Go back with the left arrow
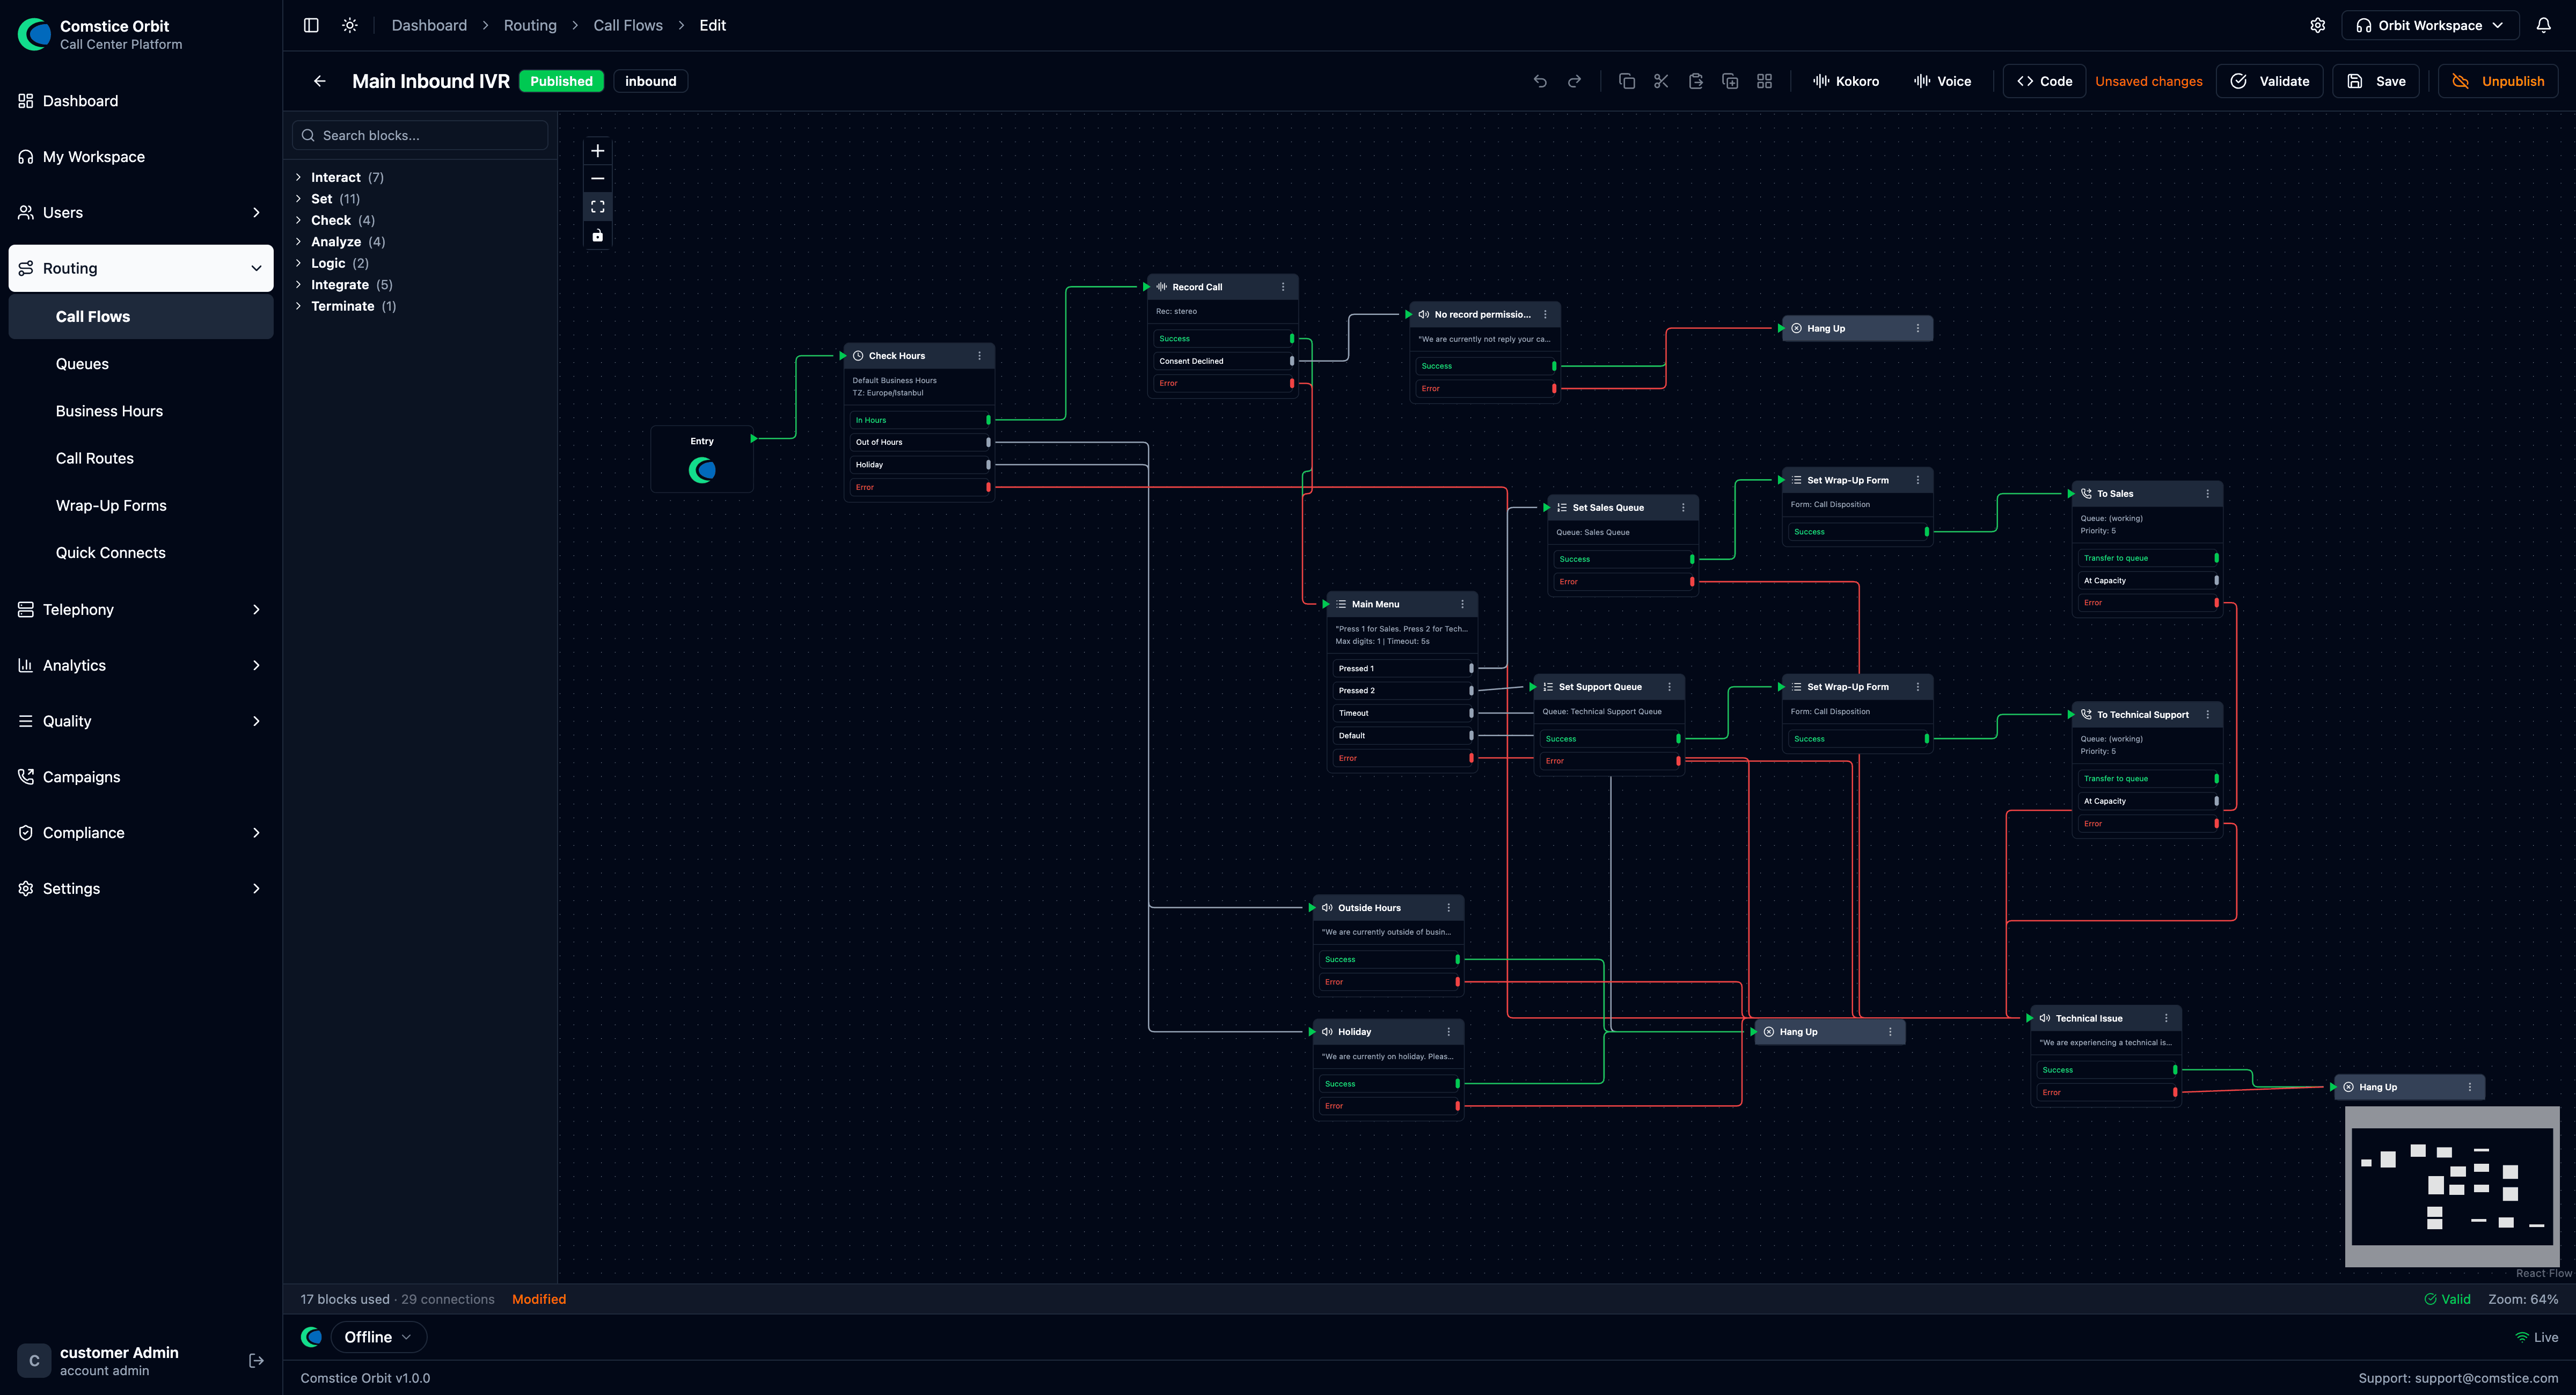The width and height of the screenshot is (2576, 1395). pos(320,81)
